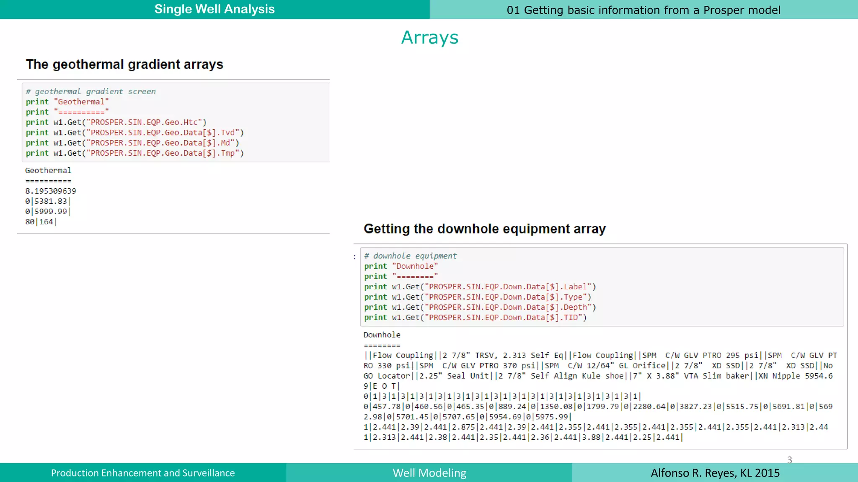Click the Geo.Htc print statement line
The height and width of the screenshot is (482, 858).
pyautogui.click(x=116, y=122)
